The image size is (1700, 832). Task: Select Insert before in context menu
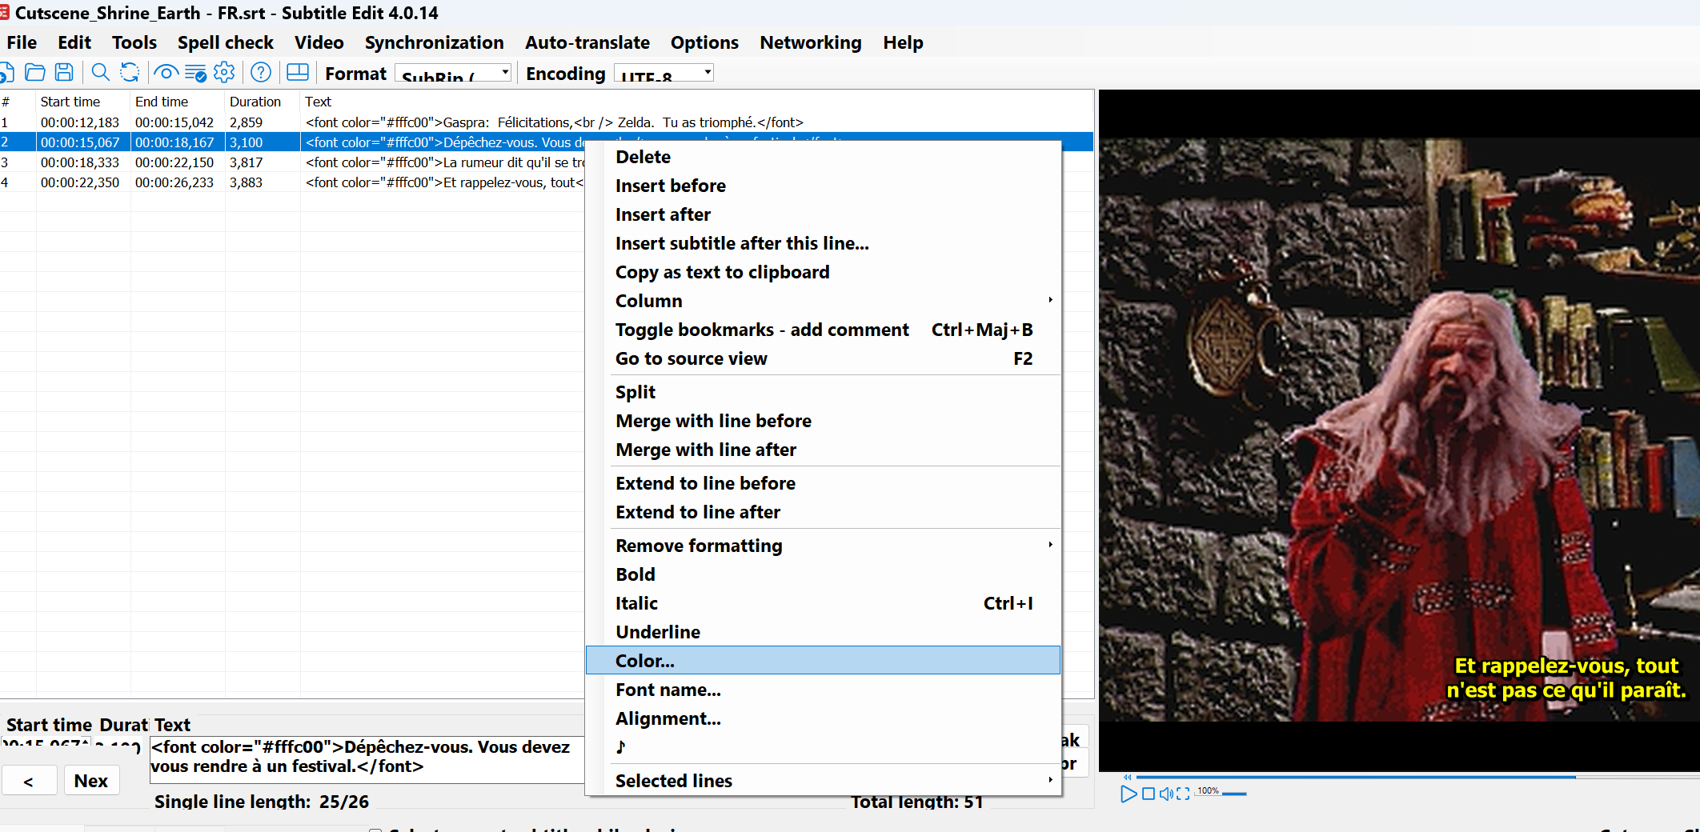[823, 186]
